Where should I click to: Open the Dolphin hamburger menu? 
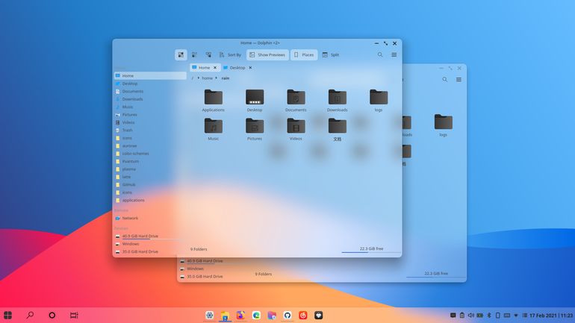click(394, 55)
